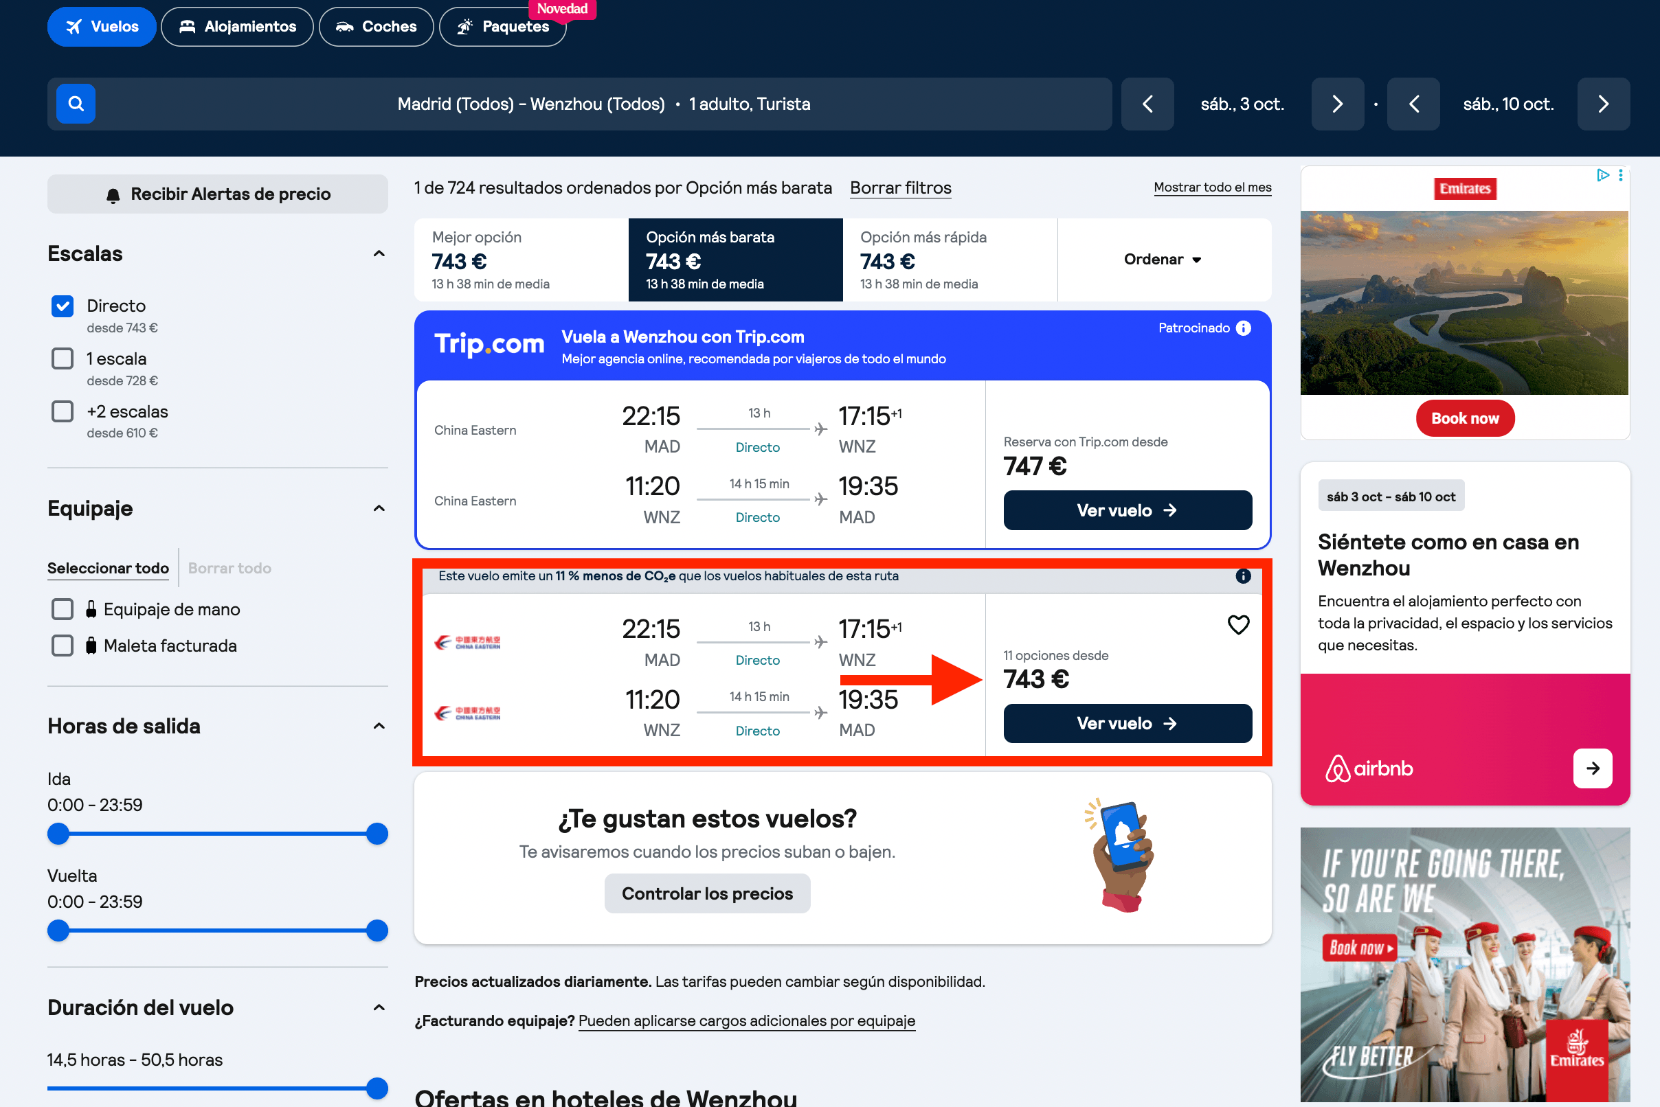Click Ver vuelo for 743 € option

click(x=1128, y=724)
